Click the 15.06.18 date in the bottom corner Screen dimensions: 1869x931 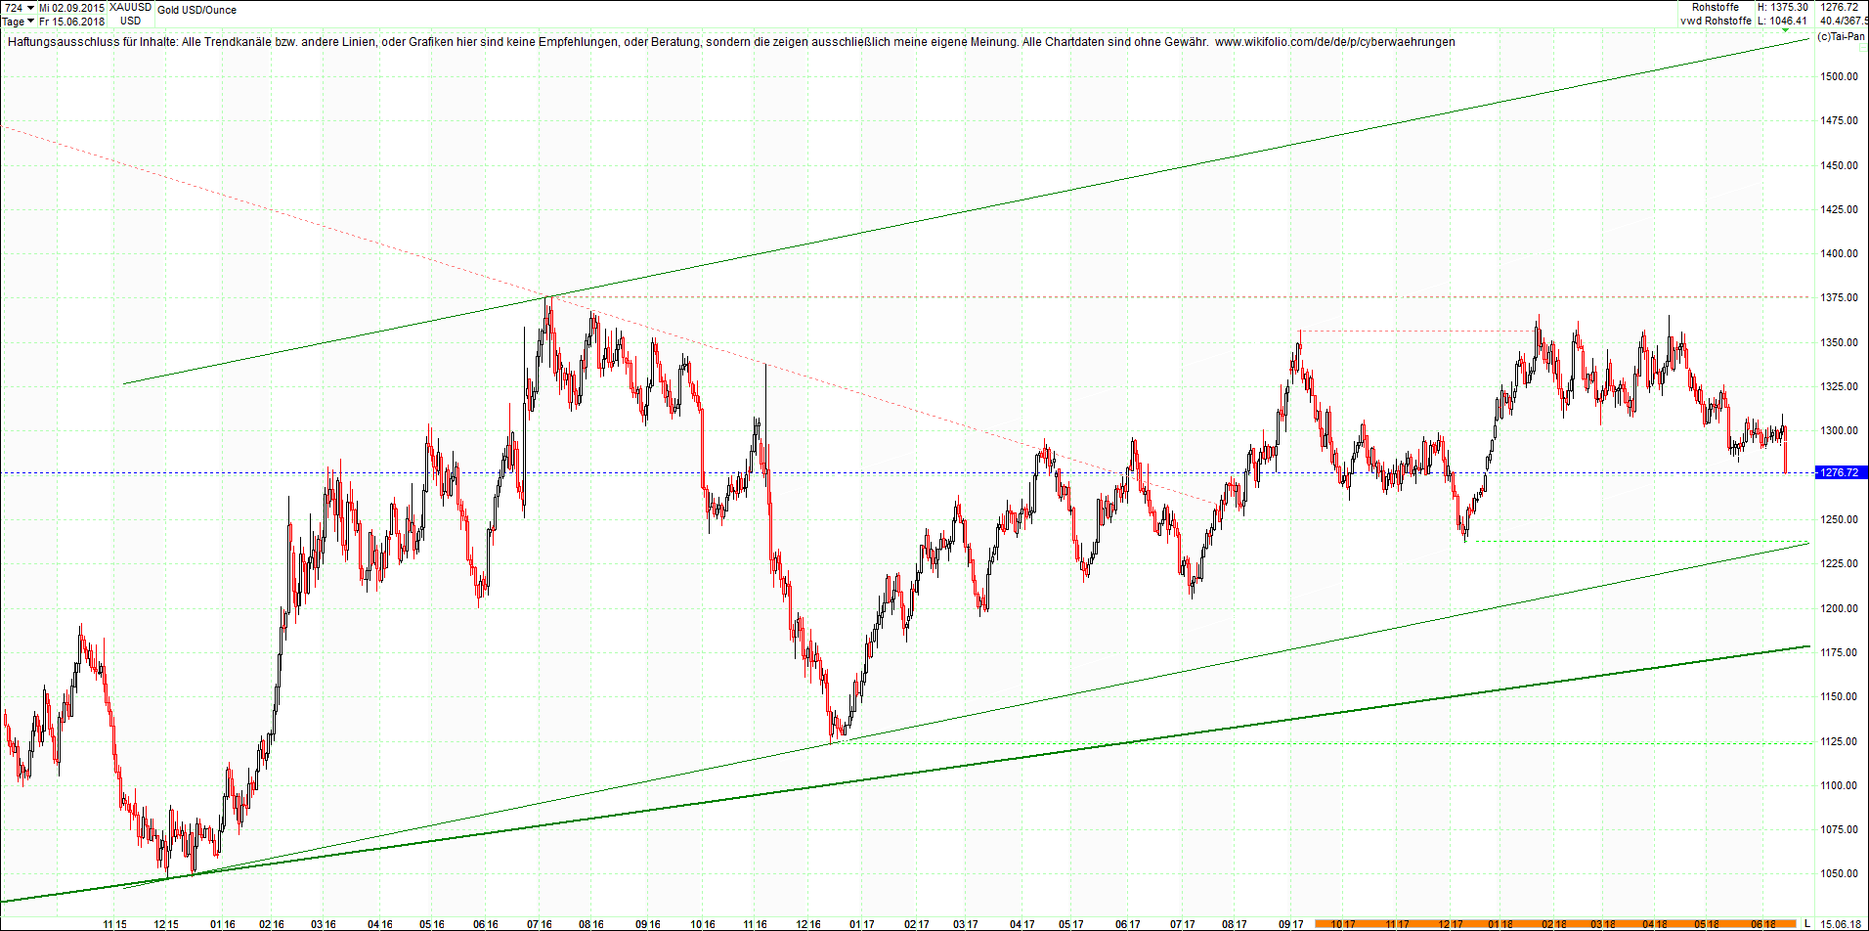pyautogui.click(x=1839, y=924)
